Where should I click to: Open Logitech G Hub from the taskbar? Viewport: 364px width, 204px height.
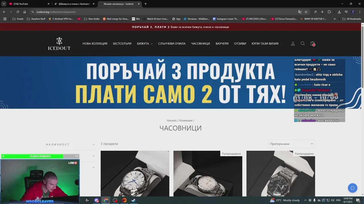click(87, 200)
